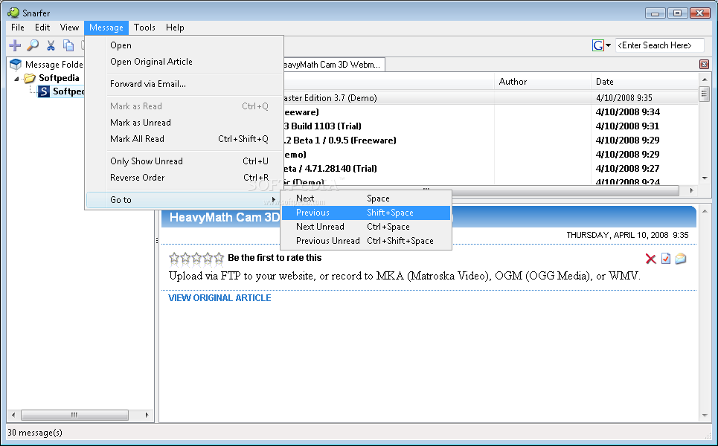Select Forward via Email menu entry

pos(185,84)
